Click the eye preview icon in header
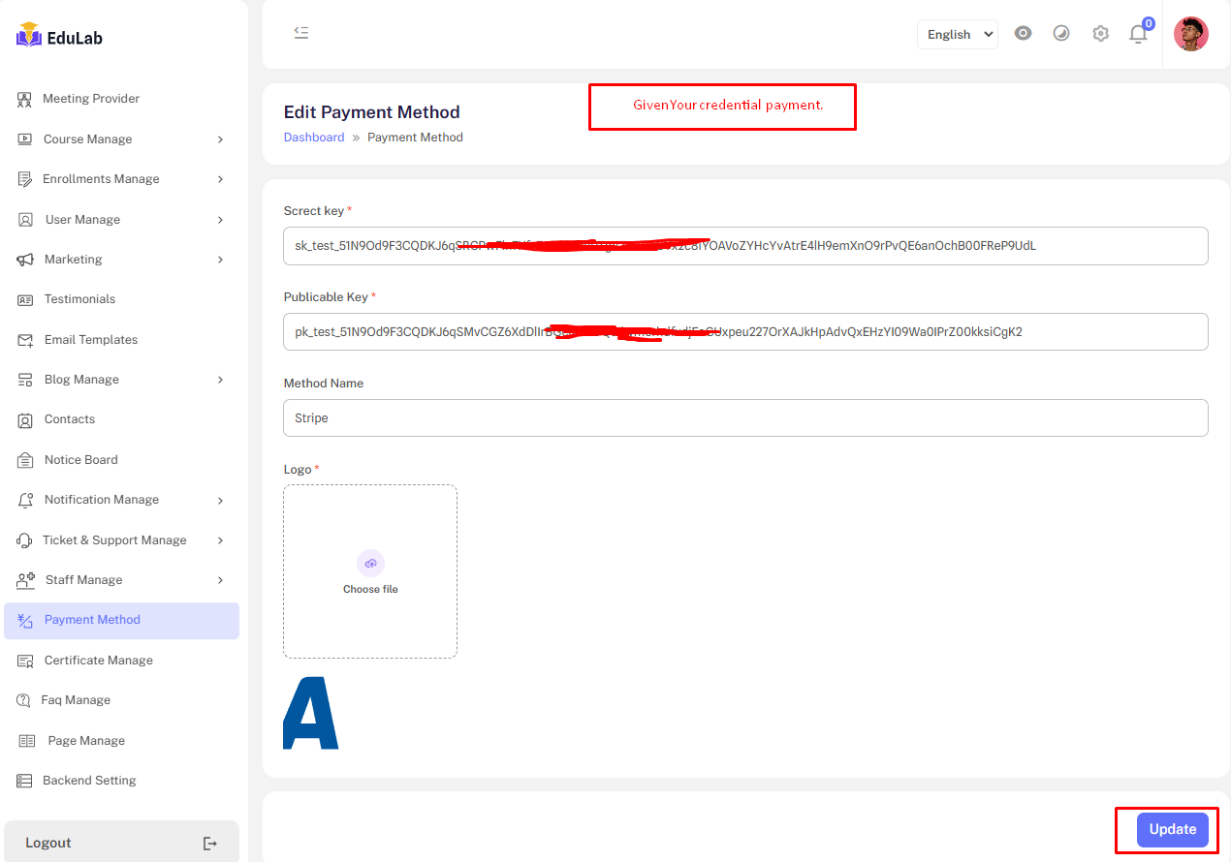 [1023, 34]
